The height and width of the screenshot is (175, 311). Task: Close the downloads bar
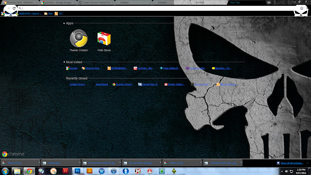[x=308, y=163]
